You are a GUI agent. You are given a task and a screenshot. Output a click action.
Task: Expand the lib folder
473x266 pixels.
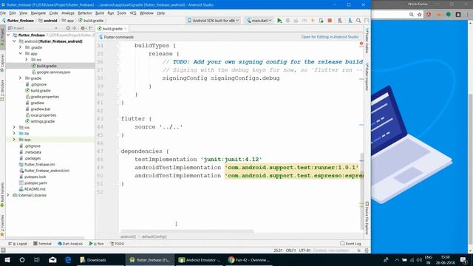coord(14,133)
